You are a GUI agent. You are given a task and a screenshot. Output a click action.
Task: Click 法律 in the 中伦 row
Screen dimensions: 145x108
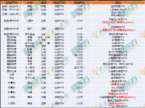11,75
